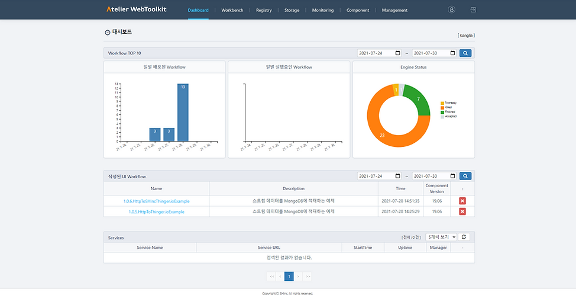Click the bar labeled 13 in chart

tap(183, 112)
